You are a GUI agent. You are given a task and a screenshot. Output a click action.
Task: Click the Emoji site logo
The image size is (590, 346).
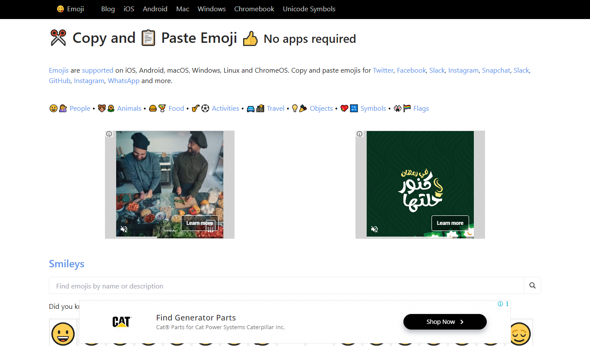[x=70, y=9]
